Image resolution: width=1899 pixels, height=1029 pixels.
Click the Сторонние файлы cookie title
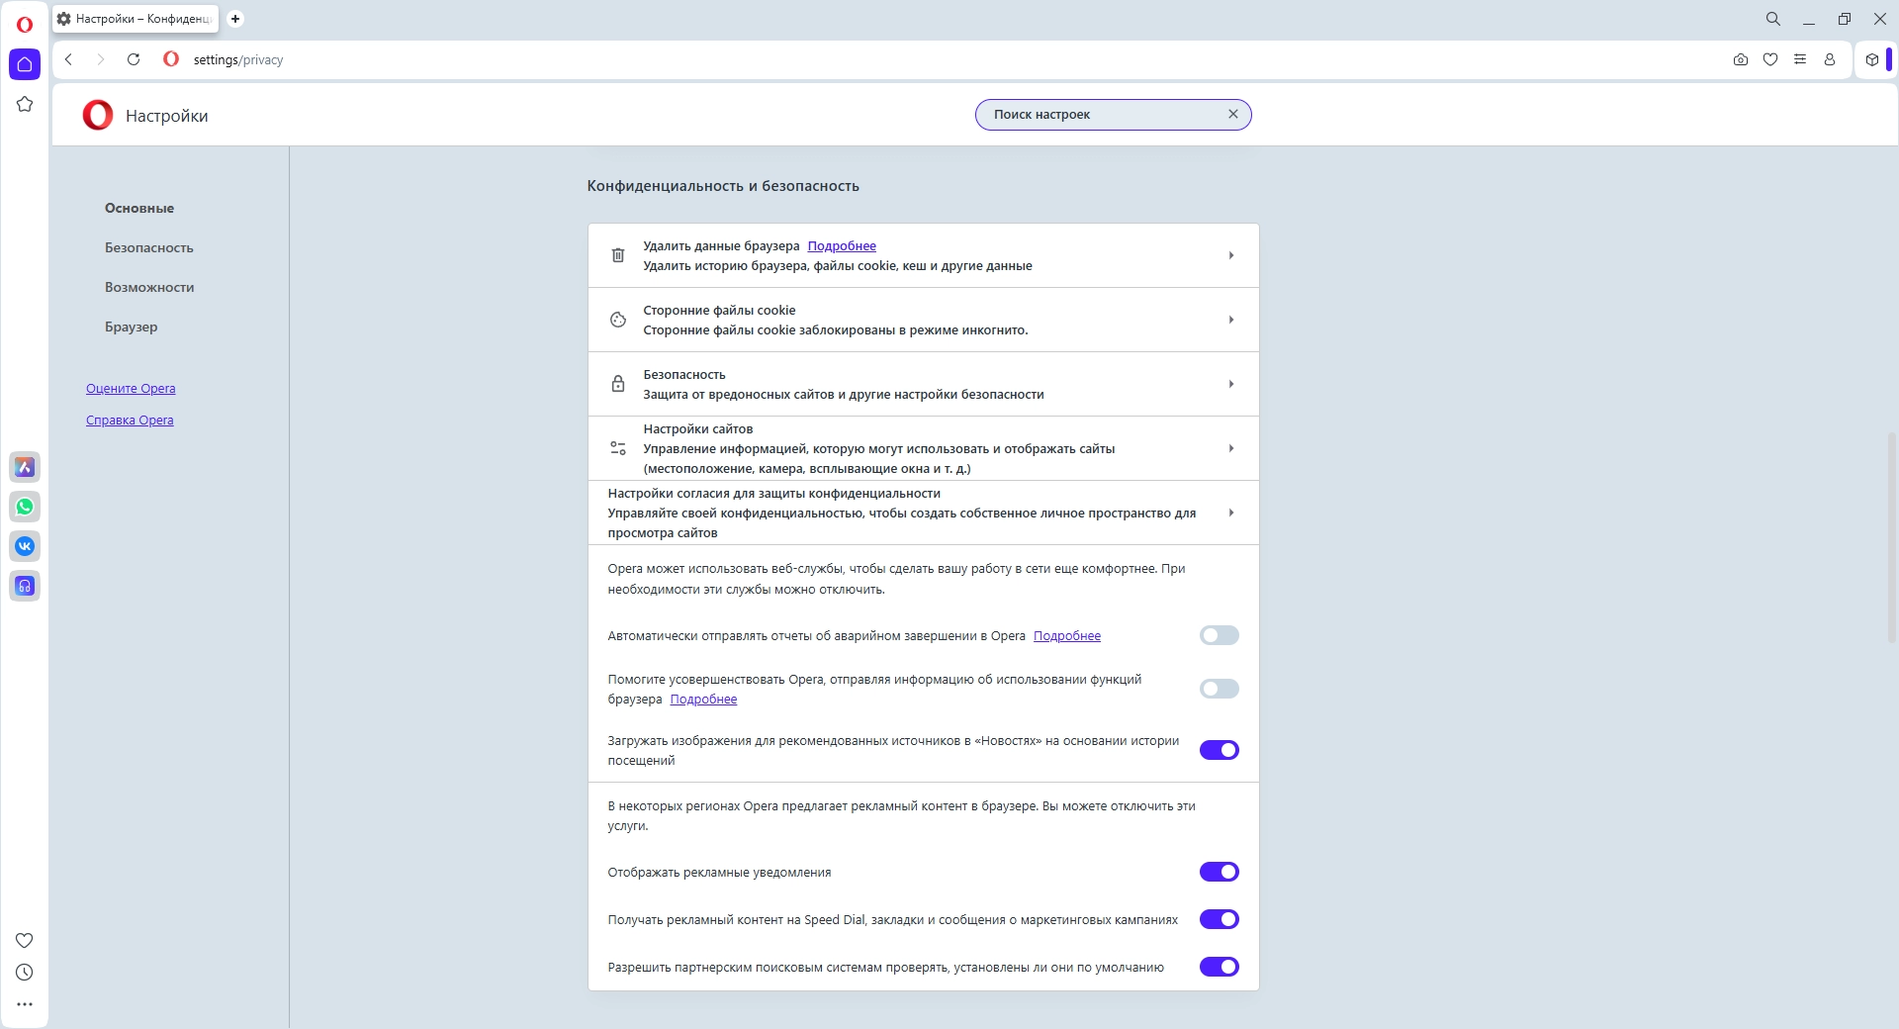click(720, 310)
